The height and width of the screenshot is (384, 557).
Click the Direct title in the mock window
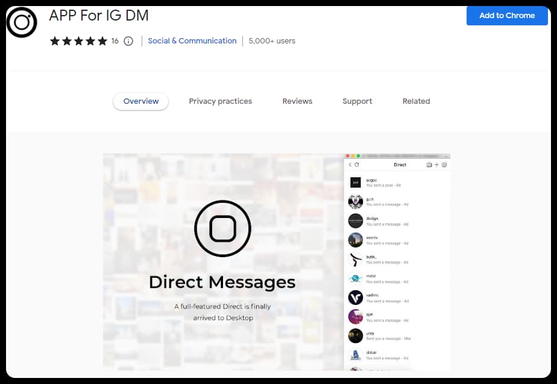[x=400, y=165]
